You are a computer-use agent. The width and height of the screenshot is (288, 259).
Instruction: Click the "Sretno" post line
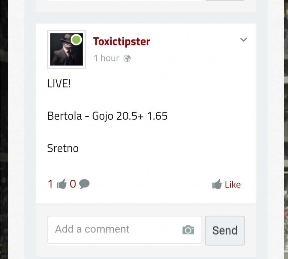coord(63,148)
